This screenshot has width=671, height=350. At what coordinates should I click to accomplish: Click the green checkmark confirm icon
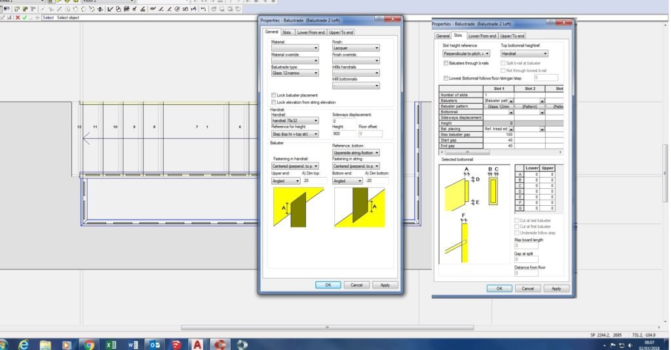point(25,18)
